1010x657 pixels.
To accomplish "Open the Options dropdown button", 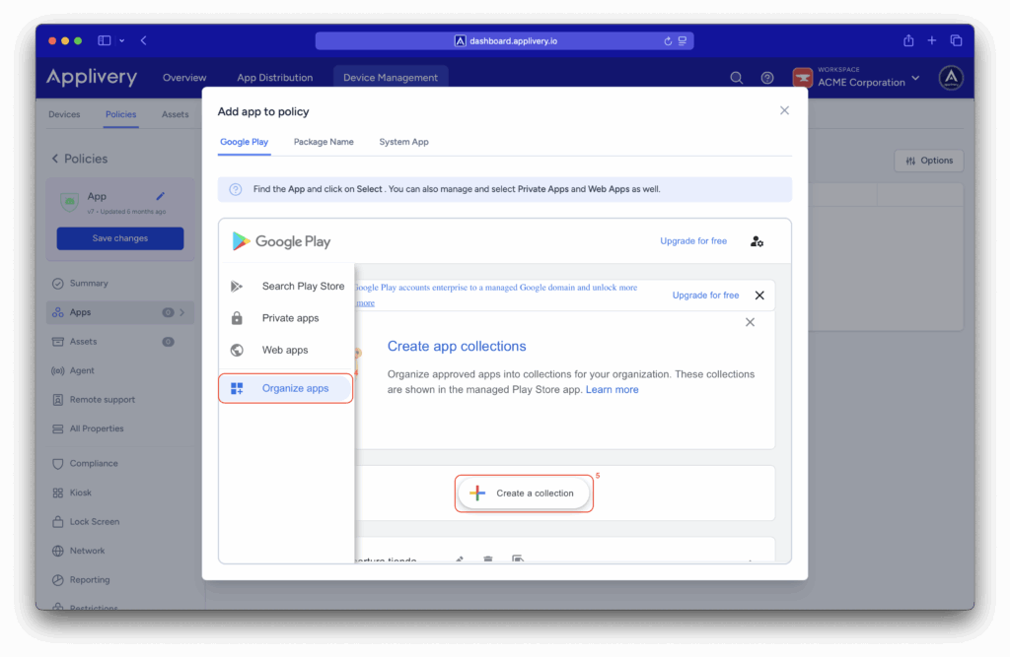I will coord(928,161).
